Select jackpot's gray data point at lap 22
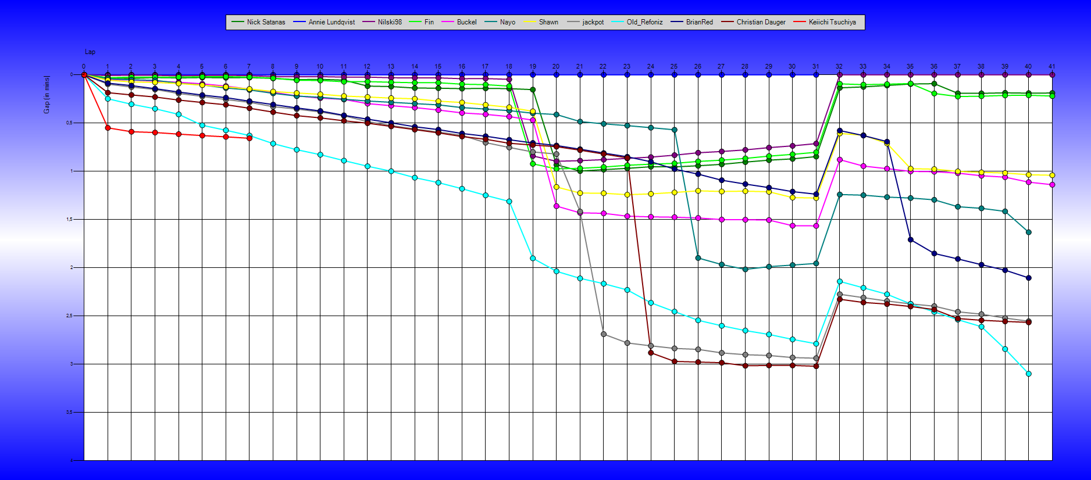This screenshot has width=1091, height=480. 604,334
